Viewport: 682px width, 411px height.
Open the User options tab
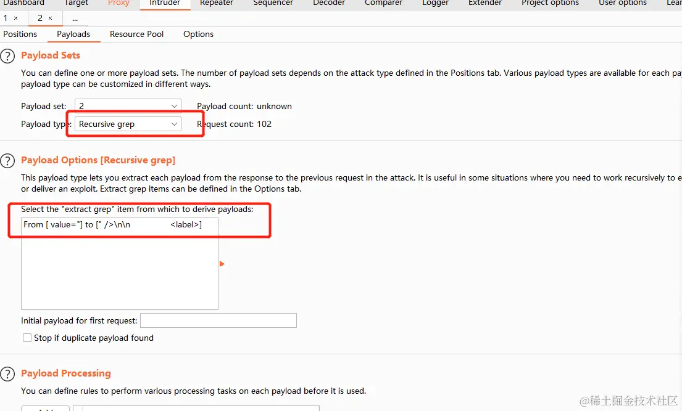pyautogui.click(x=622, y=3)
